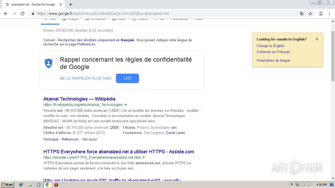
Task: Click red security icon in taskbar
Action: point(56,185)
